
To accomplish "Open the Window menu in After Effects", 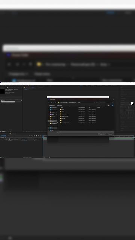I will click(26, 84).
